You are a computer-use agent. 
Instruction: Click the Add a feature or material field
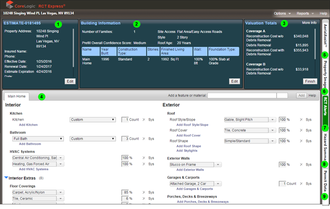241,96
